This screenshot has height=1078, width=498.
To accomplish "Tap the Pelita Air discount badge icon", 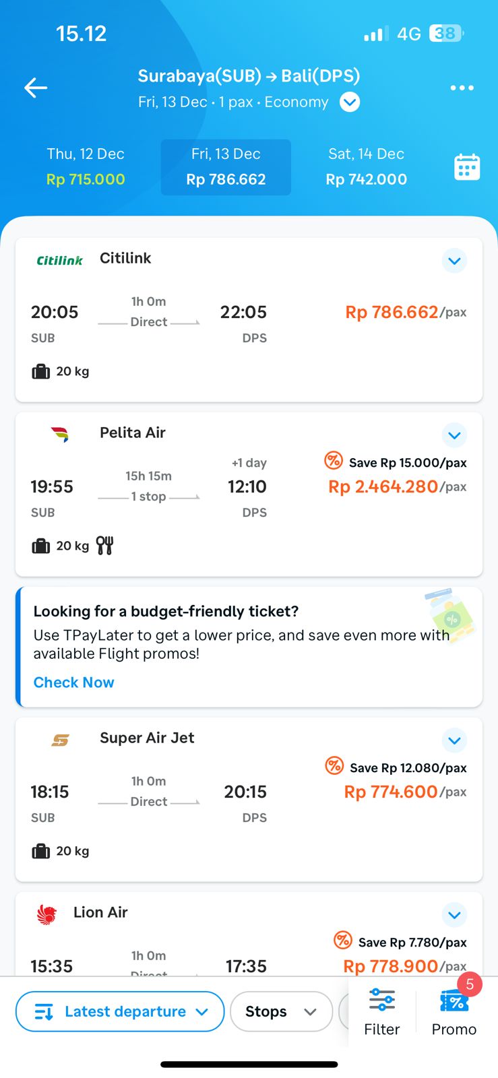I will [334, 461].
